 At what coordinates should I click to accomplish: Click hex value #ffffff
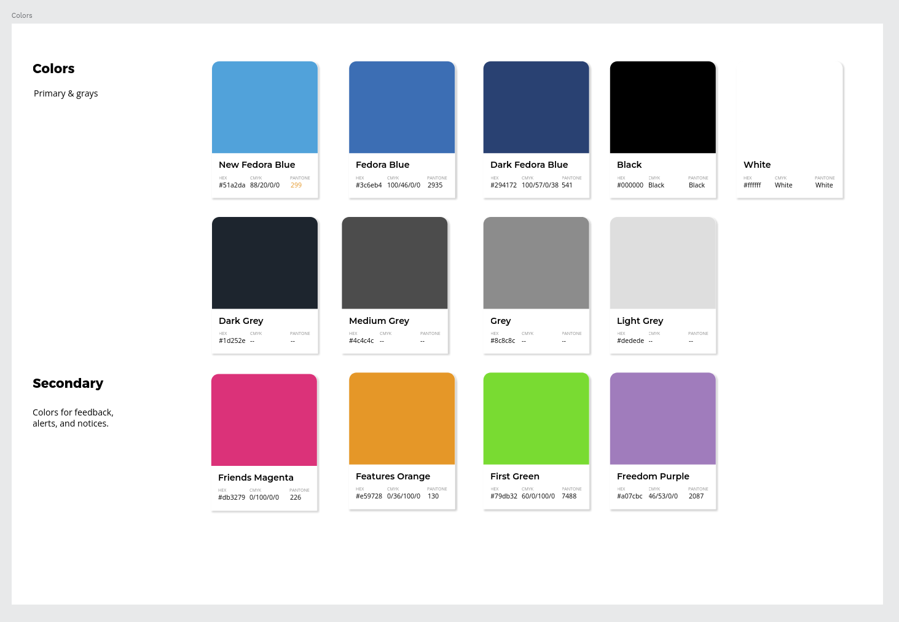point(752,185)
